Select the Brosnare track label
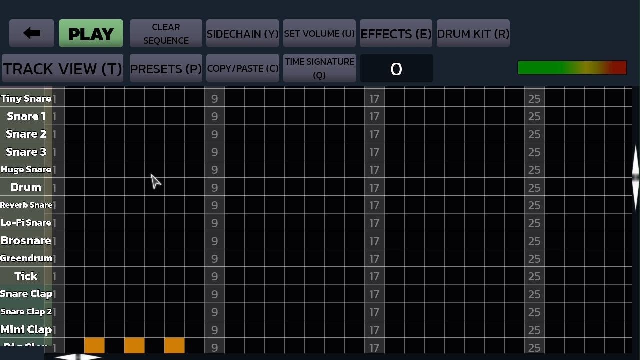 [26, 240]
